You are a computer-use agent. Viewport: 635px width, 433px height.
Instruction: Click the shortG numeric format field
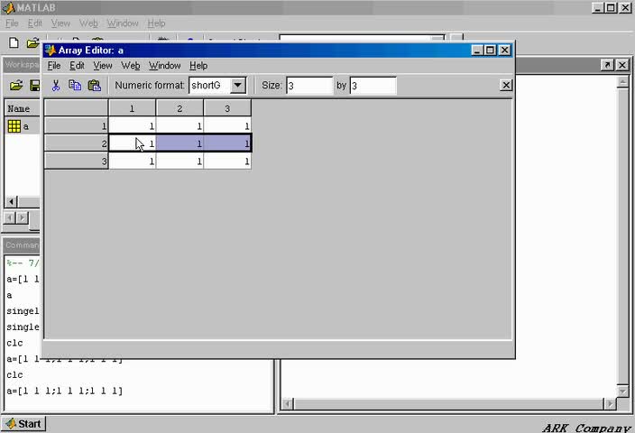[x=209, y=85]
